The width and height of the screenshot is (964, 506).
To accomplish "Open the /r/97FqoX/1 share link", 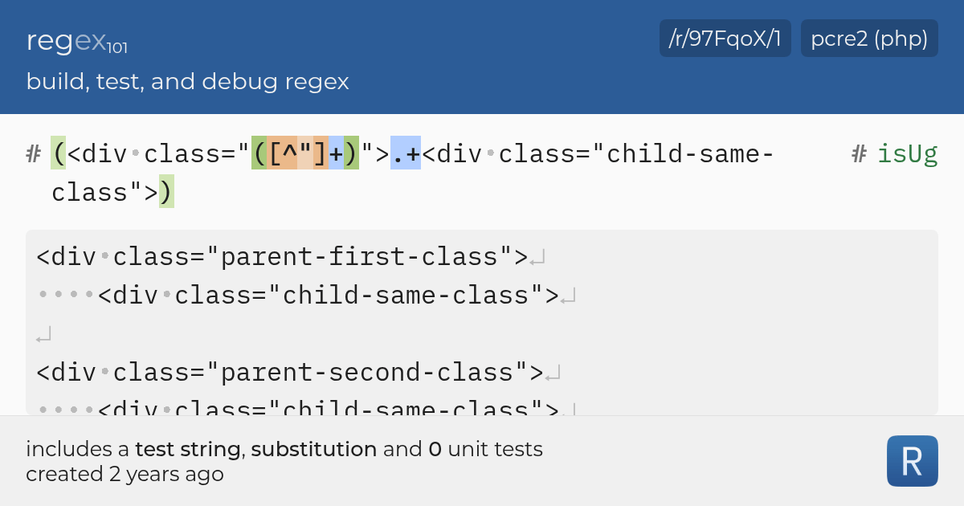I will (725, 38).
